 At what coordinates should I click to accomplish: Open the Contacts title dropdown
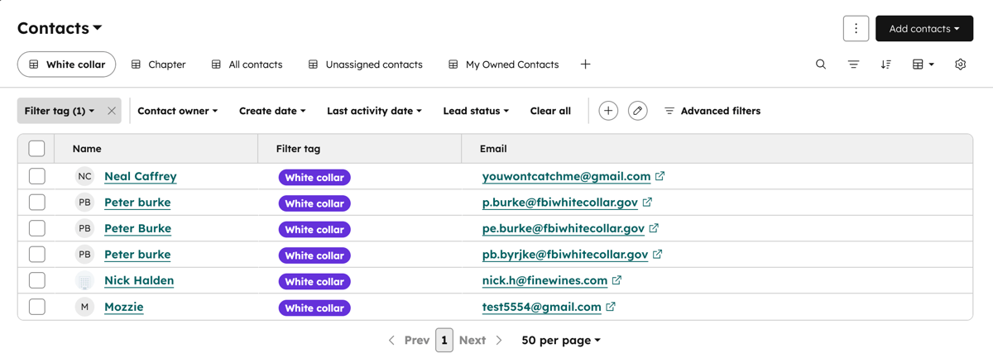(x=60, y=28)
